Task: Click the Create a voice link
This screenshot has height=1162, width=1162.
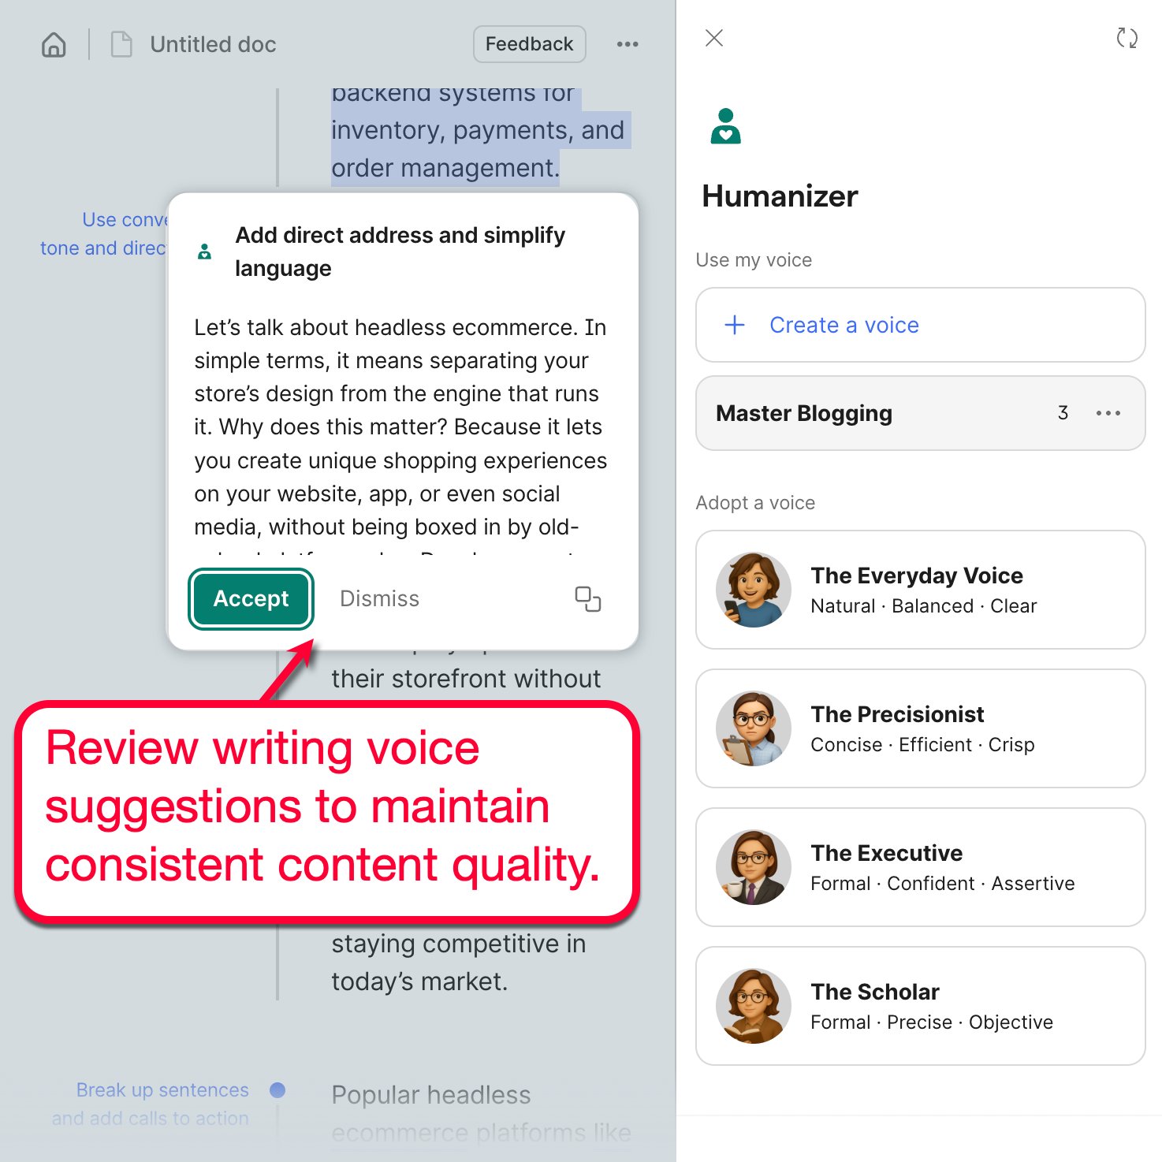Action: tap(844, 325)
